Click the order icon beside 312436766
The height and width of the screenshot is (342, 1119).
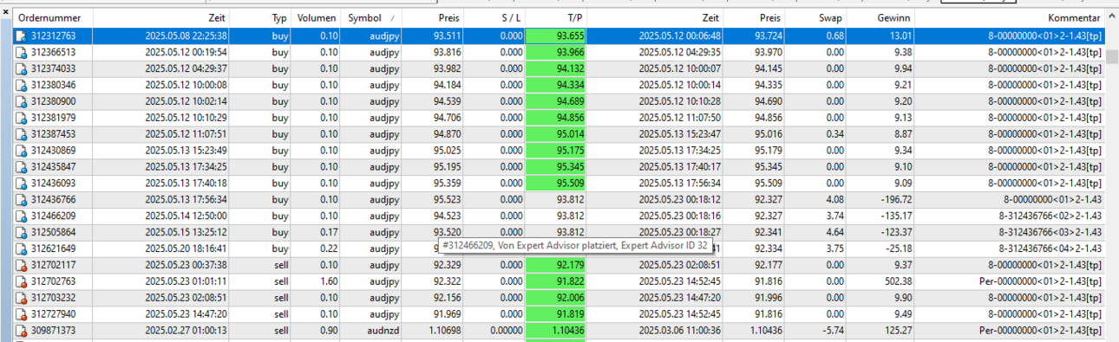point(21,200)
